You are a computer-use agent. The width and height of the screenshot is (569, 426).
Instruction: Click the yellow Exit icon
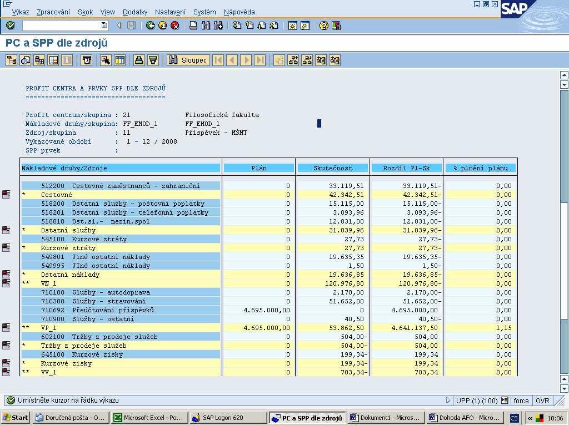tap(163, 26)
